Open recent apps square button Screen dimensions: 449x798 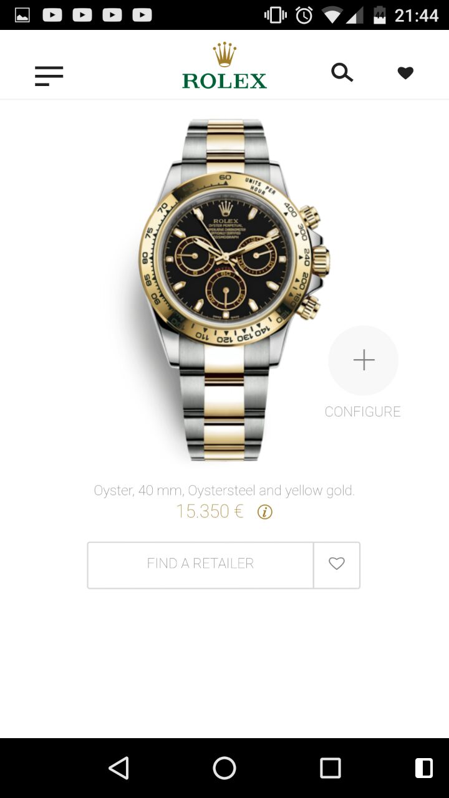point(331,768)
